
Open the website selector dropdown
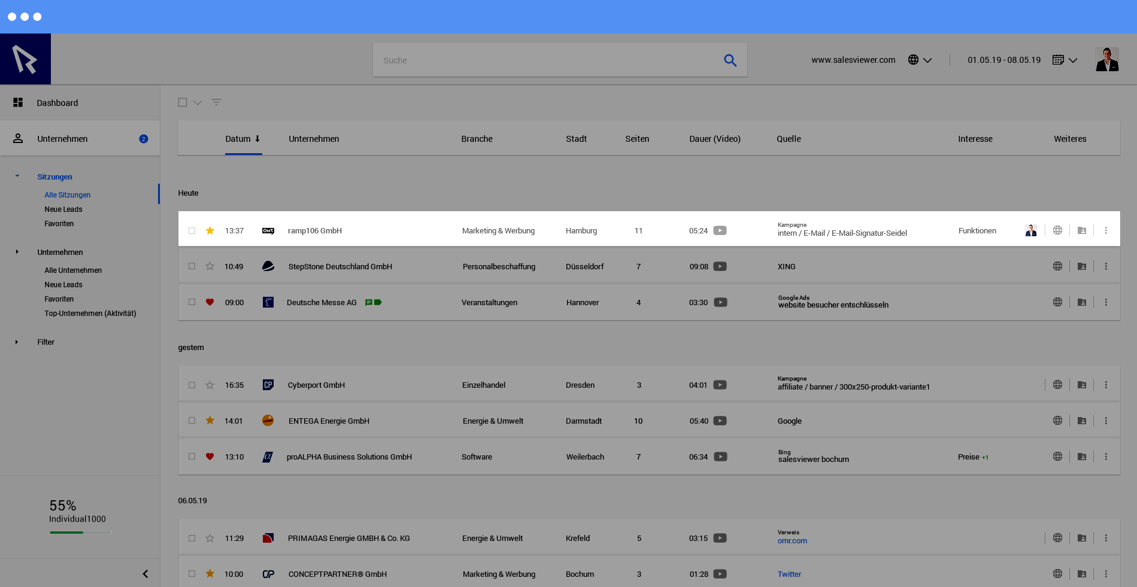tap(920, 60)
